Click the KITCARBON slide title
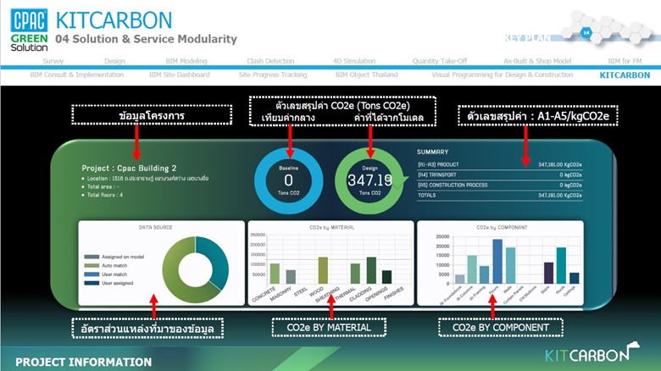The width and height of the screenshot is (661, 371). click(x=114, y=20)
